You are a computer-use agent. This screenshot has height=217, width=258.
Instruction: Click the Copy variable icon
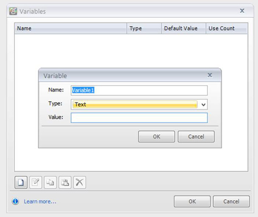[50, 183]
